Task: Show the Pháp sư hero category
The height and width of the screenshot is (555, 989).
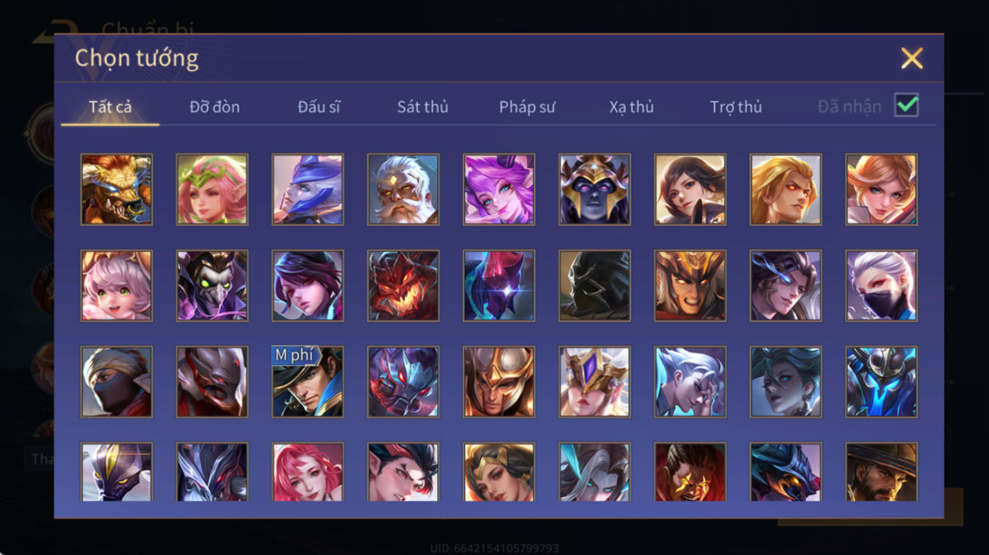Action: [x=527, y=107]
